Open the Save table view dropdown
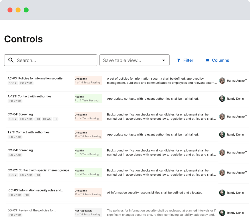The image size is (250, 219). tap(134, 60)
